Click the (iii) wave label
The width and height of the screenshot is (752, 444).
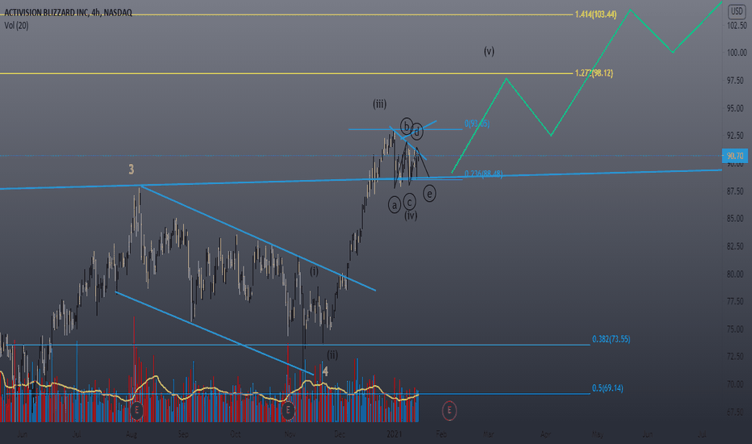click(380, 103)
